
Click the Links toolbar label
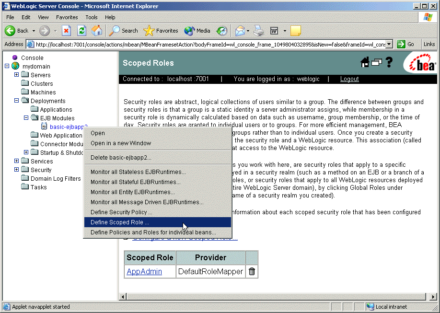[429, 44]
